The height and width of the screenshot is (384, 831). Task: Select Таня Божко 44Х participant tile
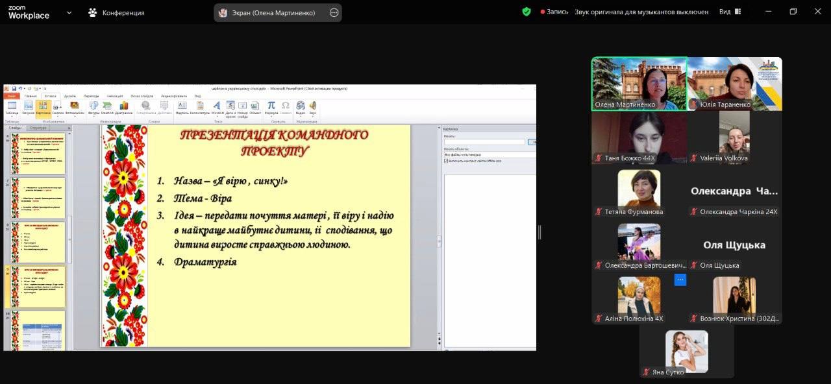point(639,138)
